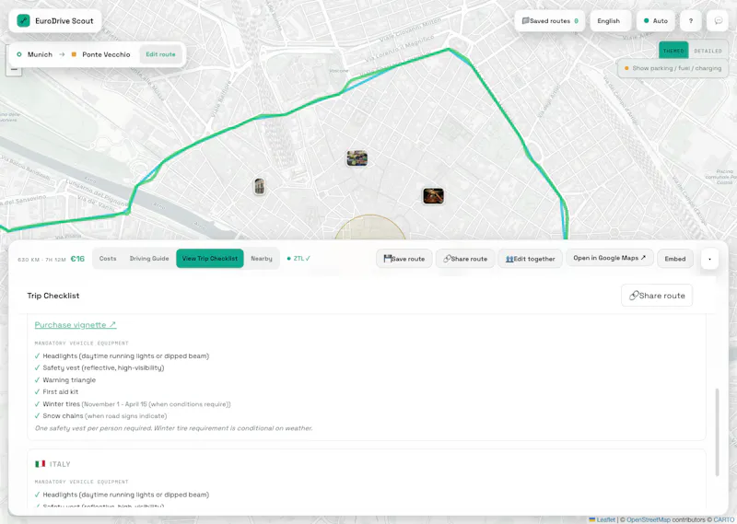Open the Nearby tab
The width and height of the screenshot is (737, 524).
coord(262,259)
